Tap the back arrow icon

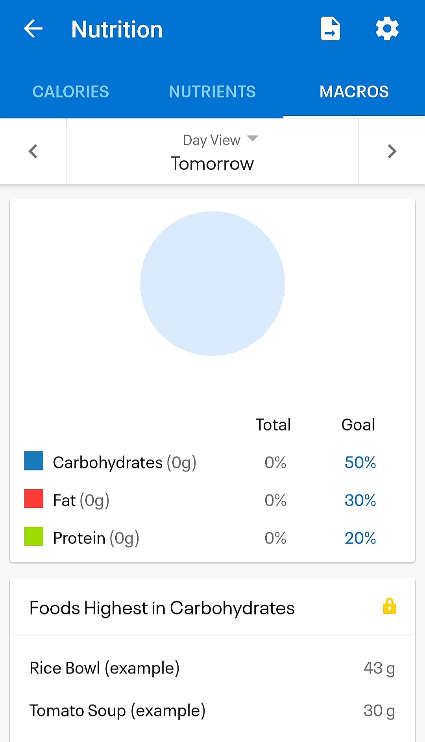coord(33,29)
